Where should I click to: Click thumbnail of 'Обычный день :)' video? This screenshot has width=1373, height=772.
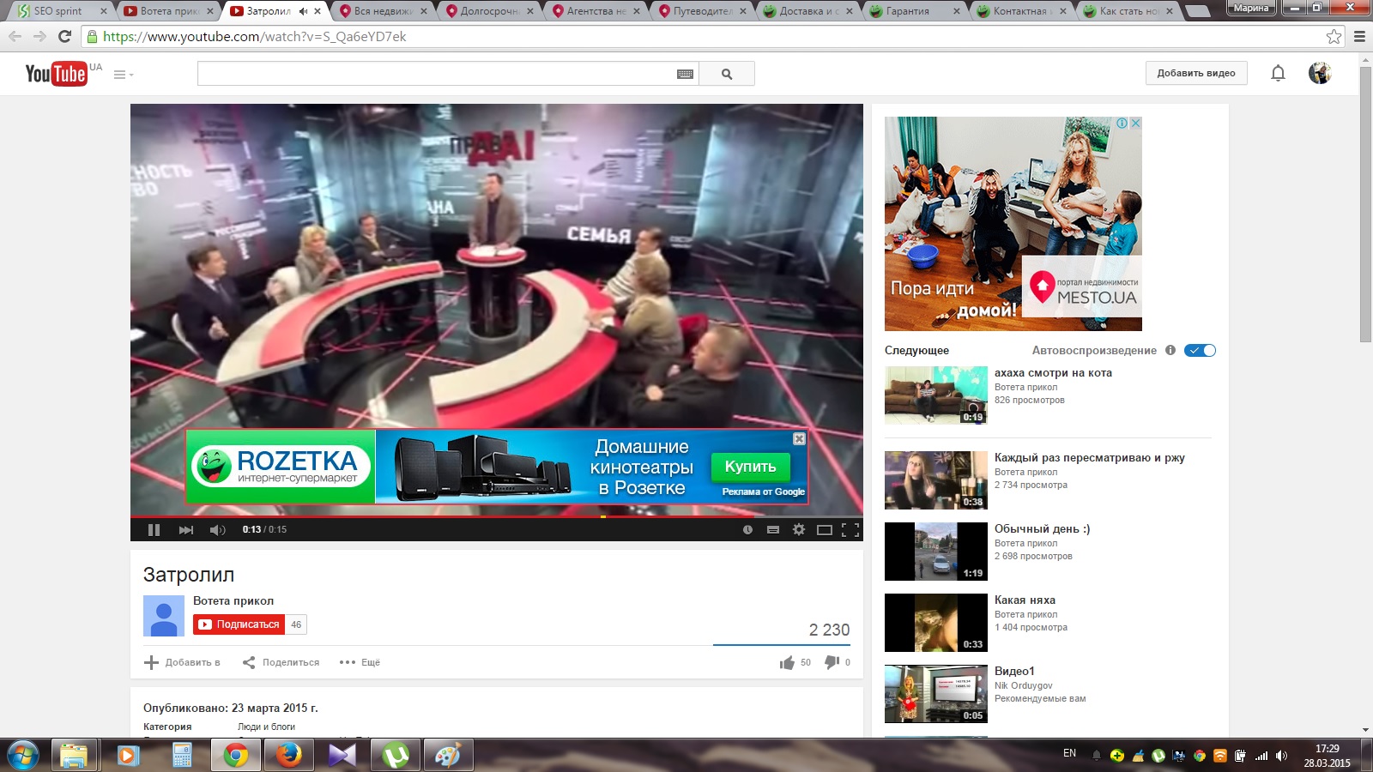coord(936,552)
